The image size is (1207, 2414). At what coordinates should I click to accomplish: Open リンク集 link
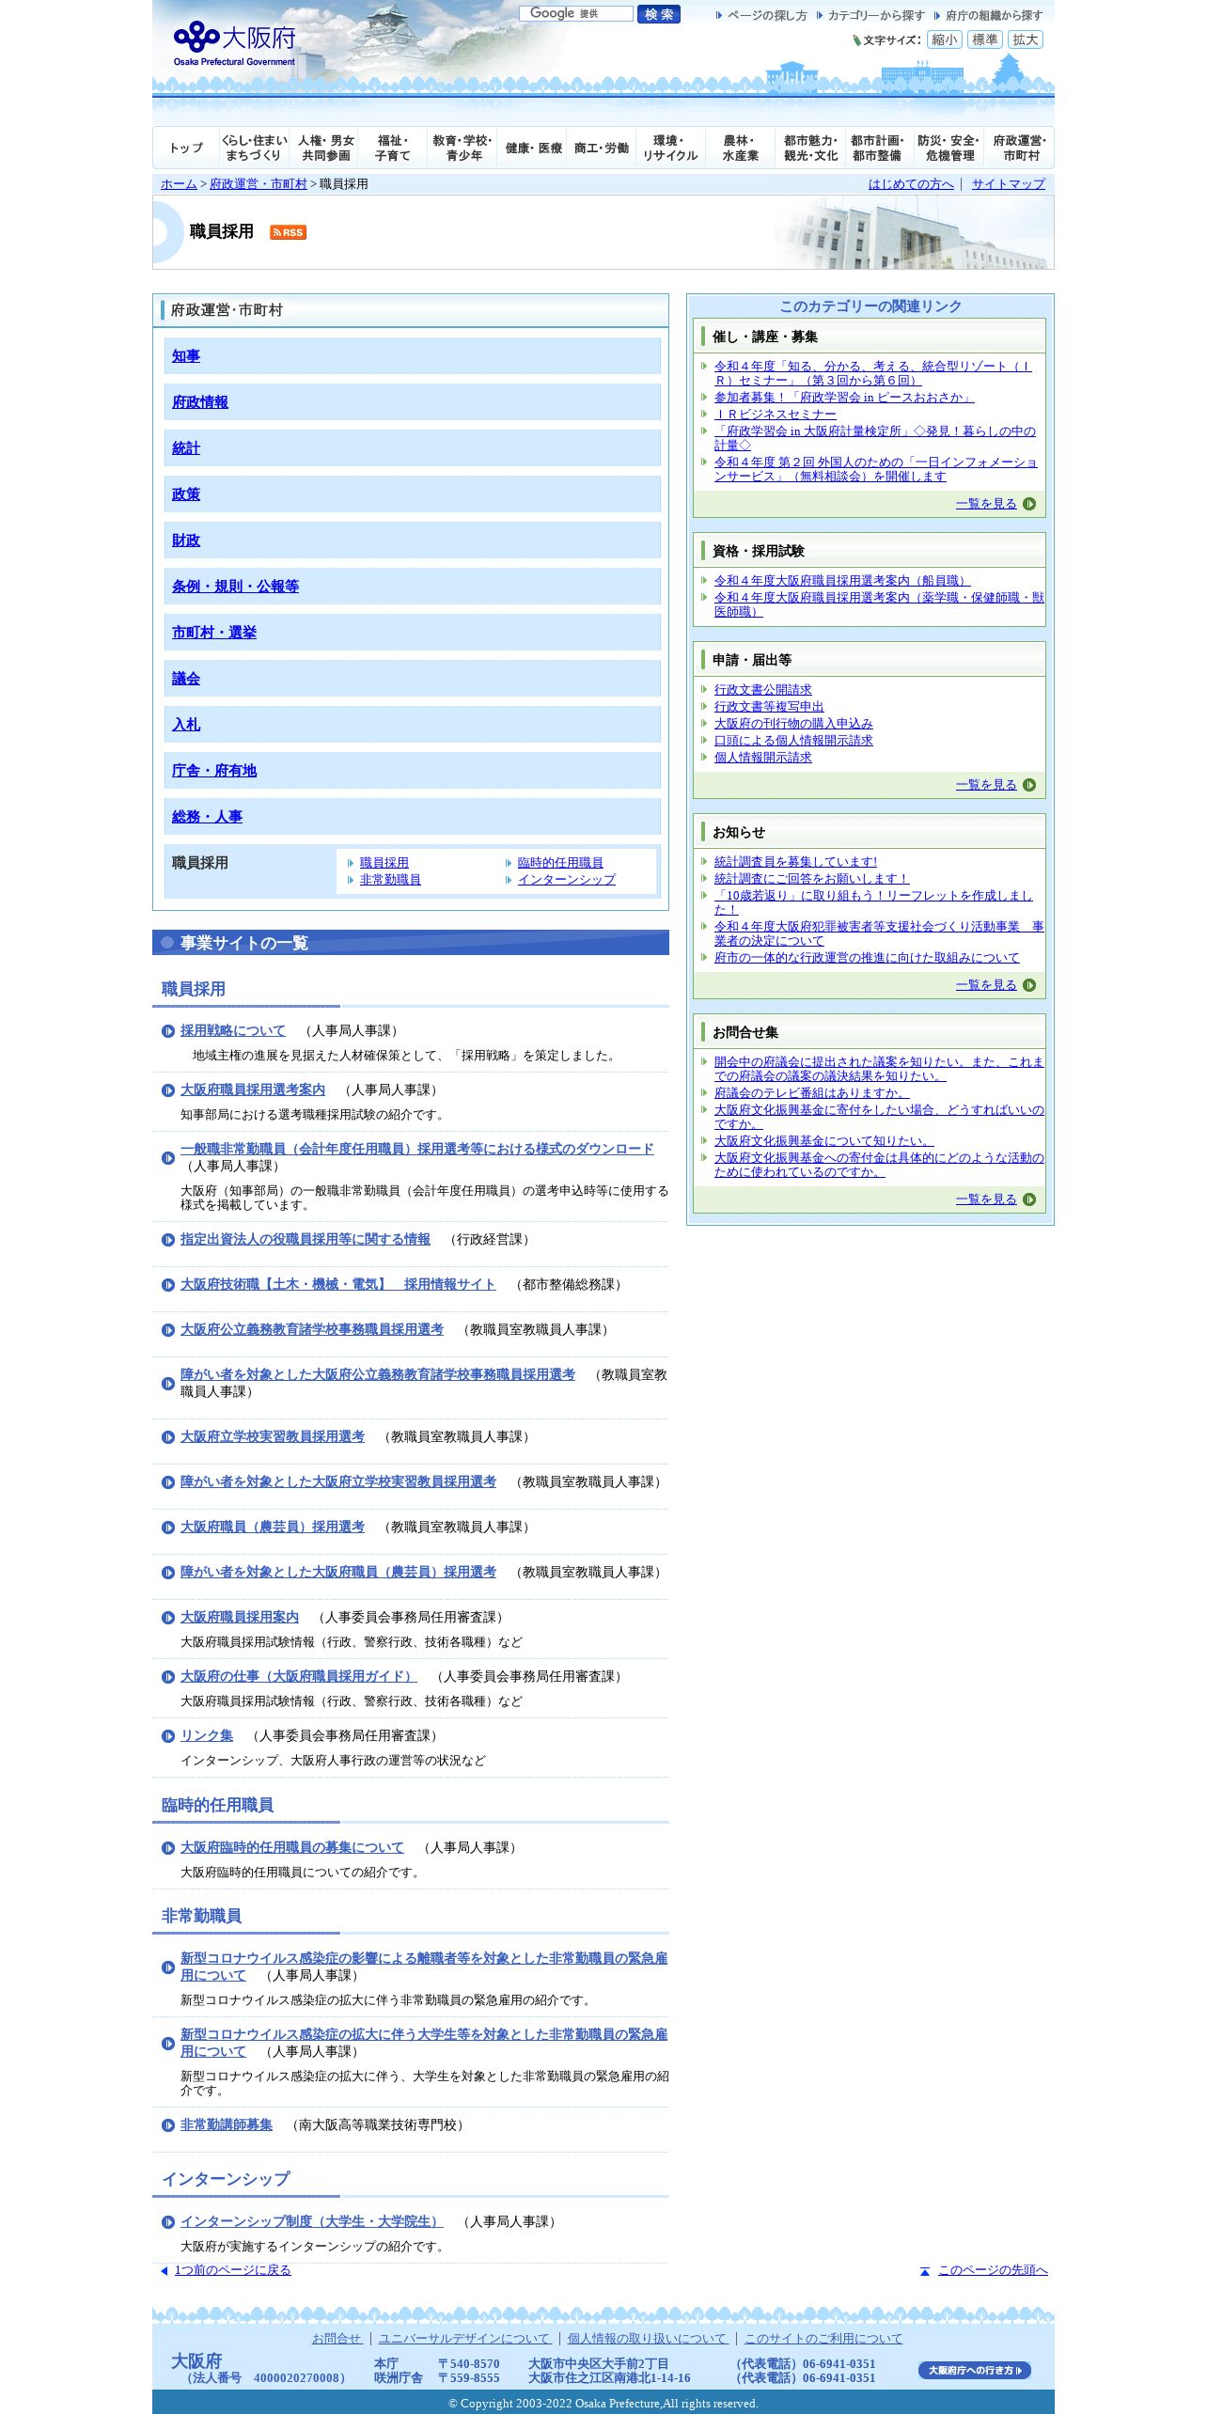[207, 1736]
